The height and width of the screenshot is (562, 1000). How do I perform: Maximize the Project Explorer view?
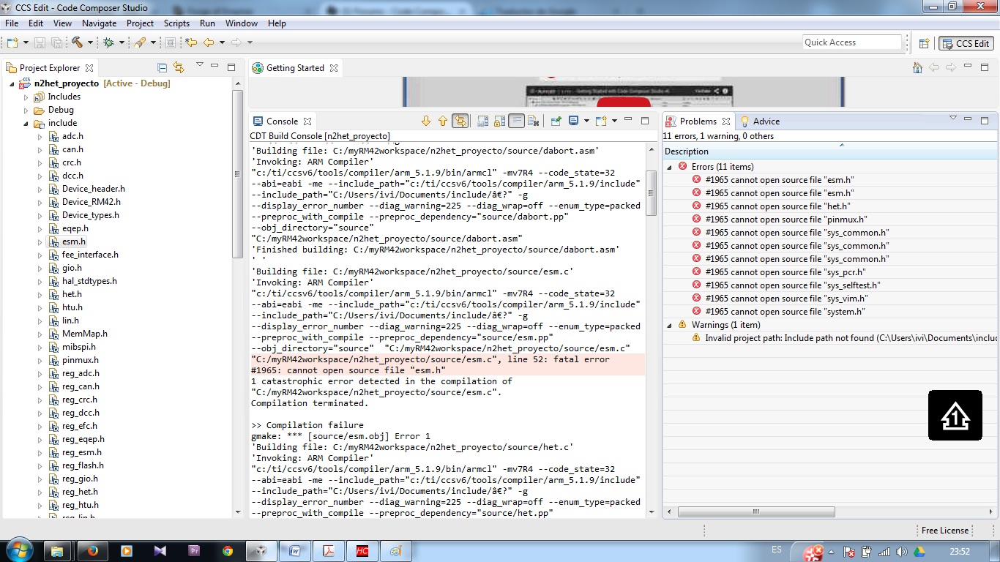tap(231, 67)
